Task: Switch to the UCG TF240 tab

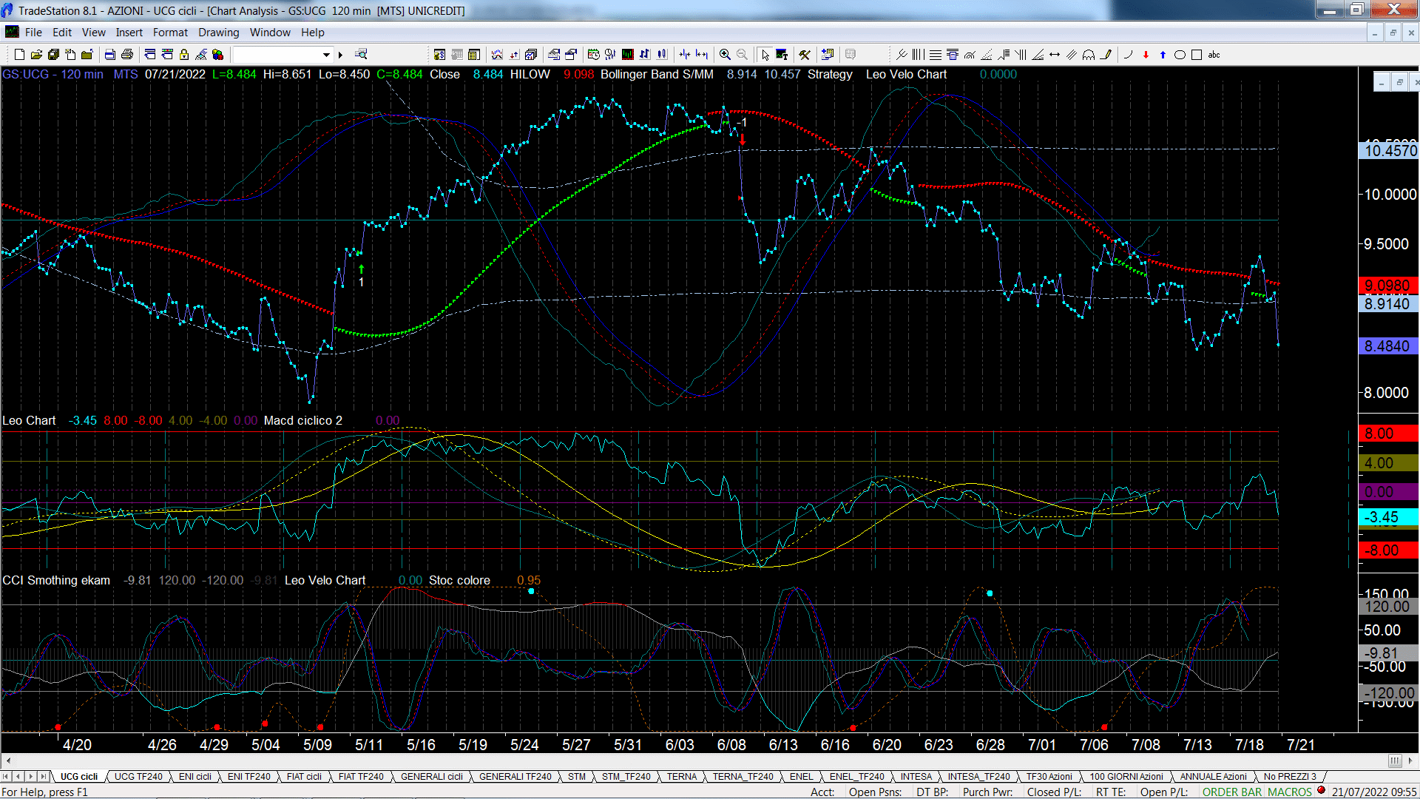Action: (138, 777)
